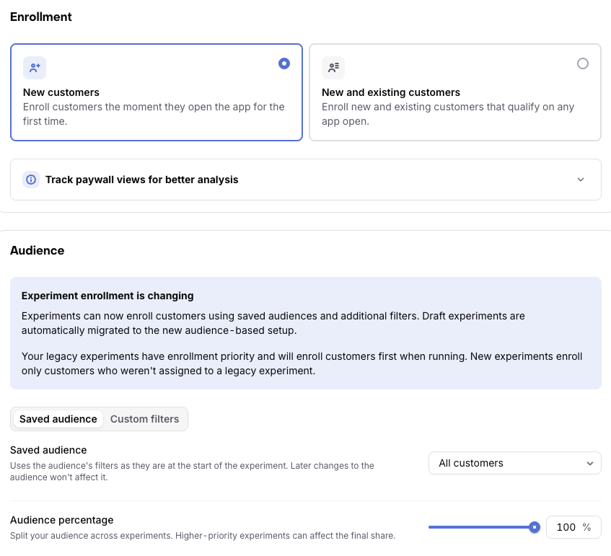The width and height of the screenshot is (611, 556).
Task: Click the Audience percentage slider handle
Action: [x=535, y=527]
